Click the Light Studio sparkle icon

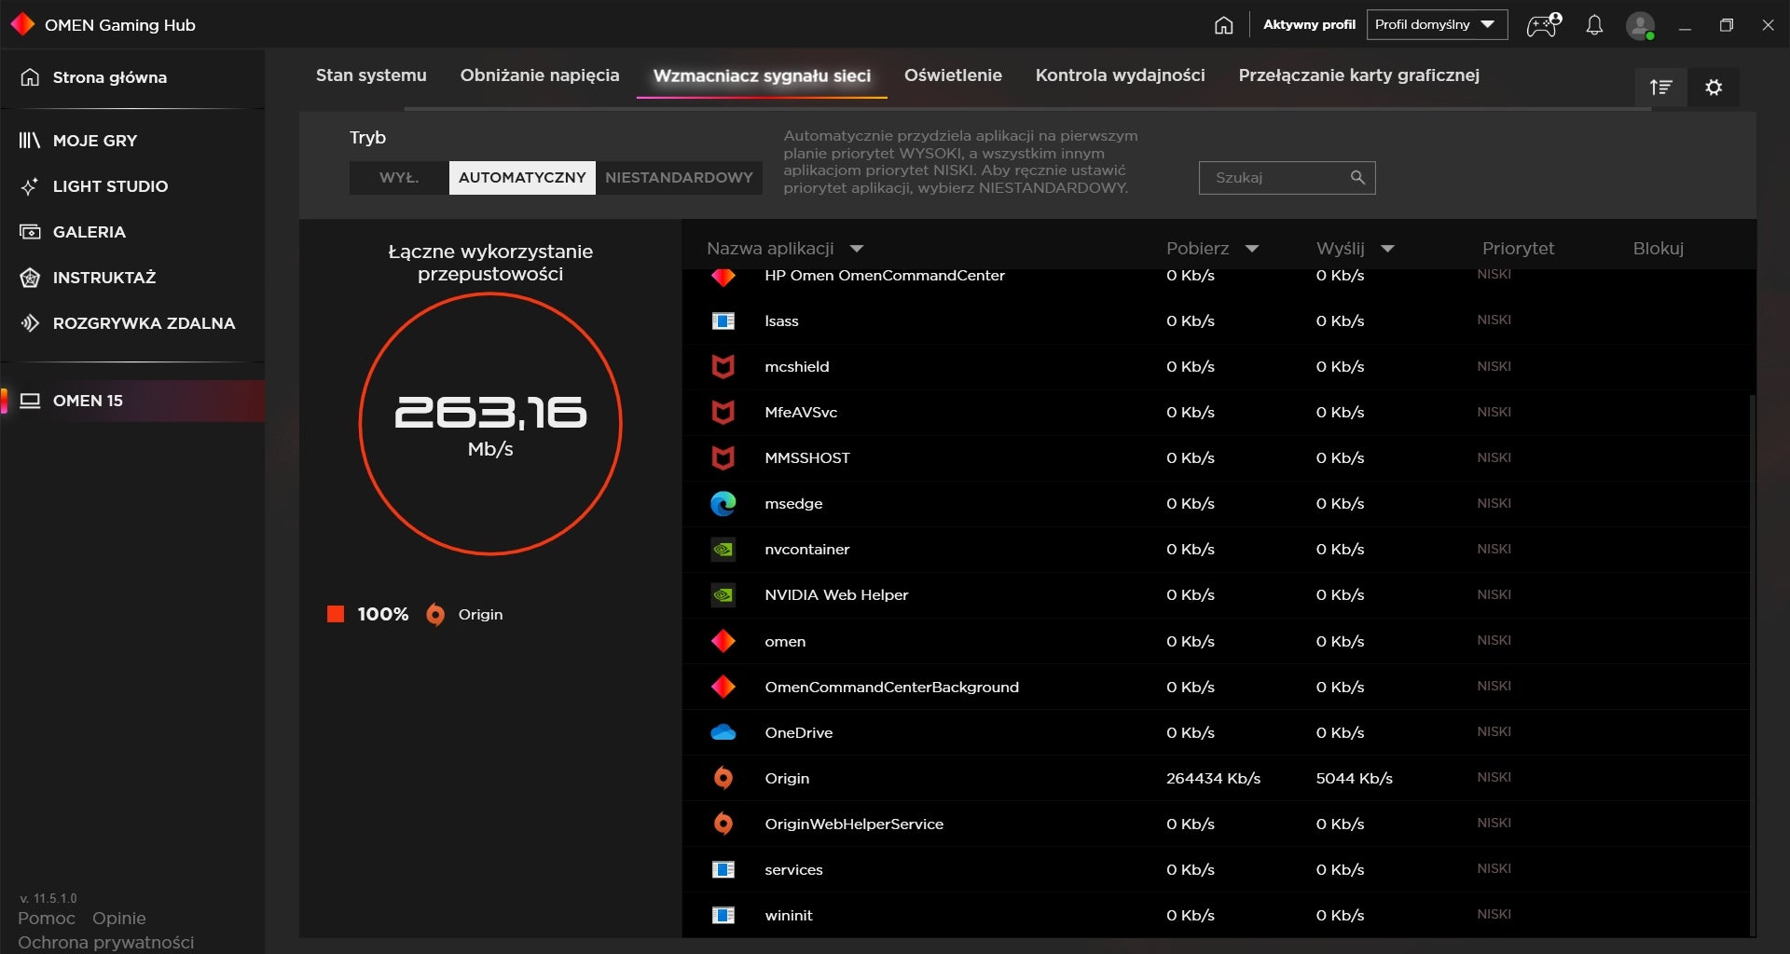click(30, 186)
